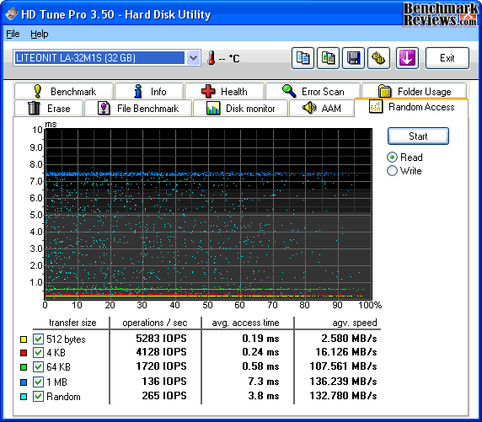Click the 132.780 MB/s speed value

click(343, 396)
